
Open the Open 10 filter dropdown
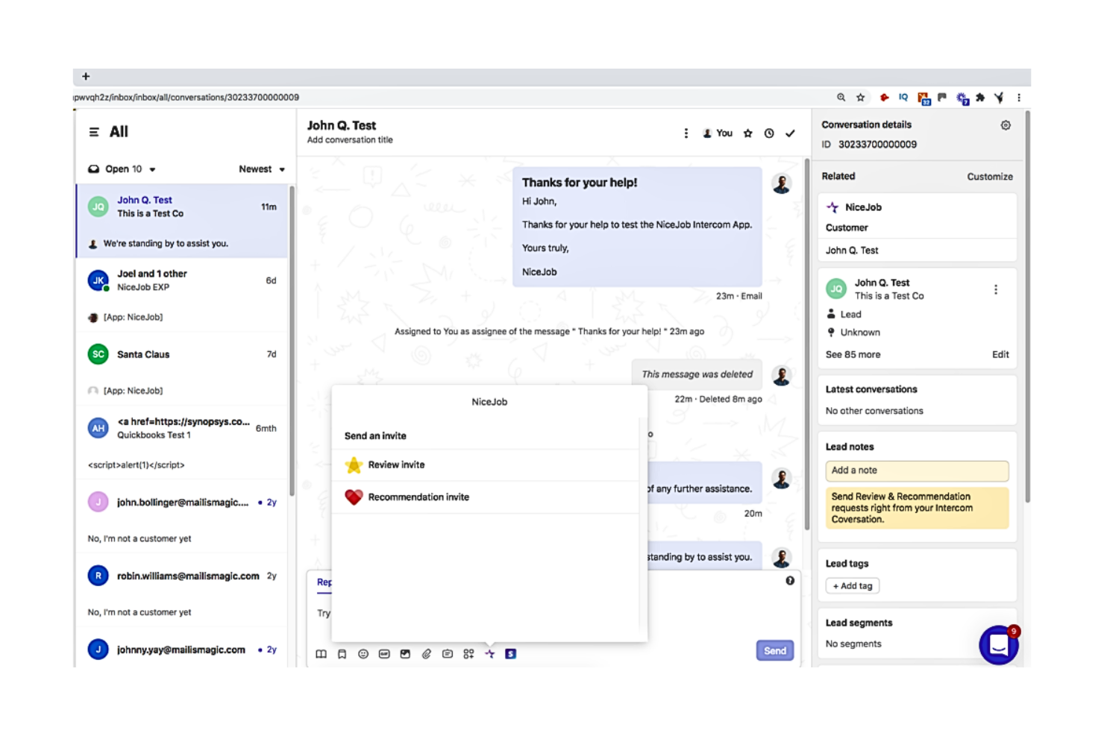(x=122, y=169)
